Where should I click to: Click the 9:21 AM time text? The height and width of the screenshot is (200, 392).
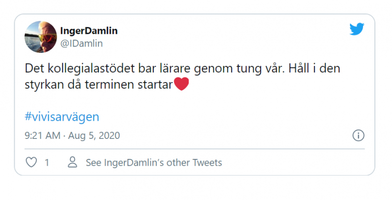coord(42,135)
